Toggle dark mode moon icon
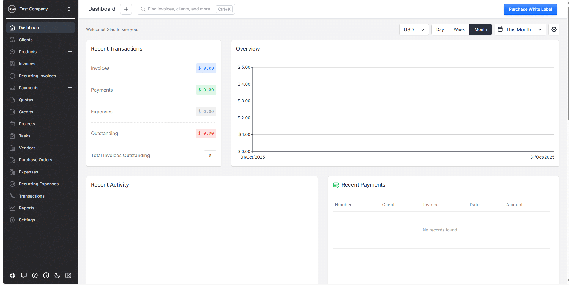The image size is (569, 285). click(x=57, y=275)
